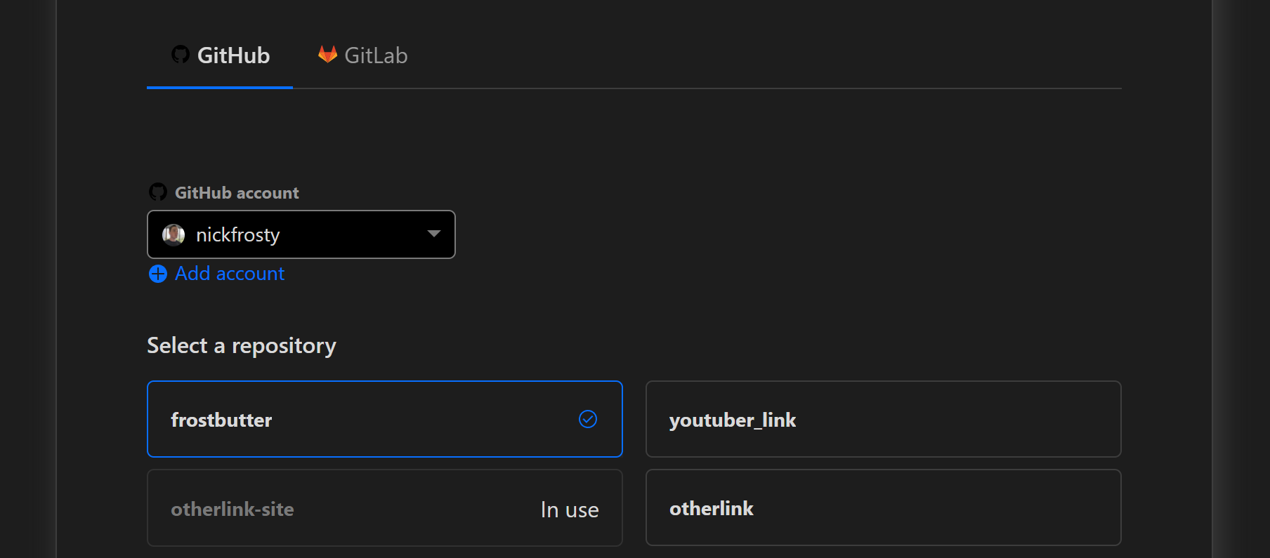Select the frostbutter repository

click(x=384, y=419)
